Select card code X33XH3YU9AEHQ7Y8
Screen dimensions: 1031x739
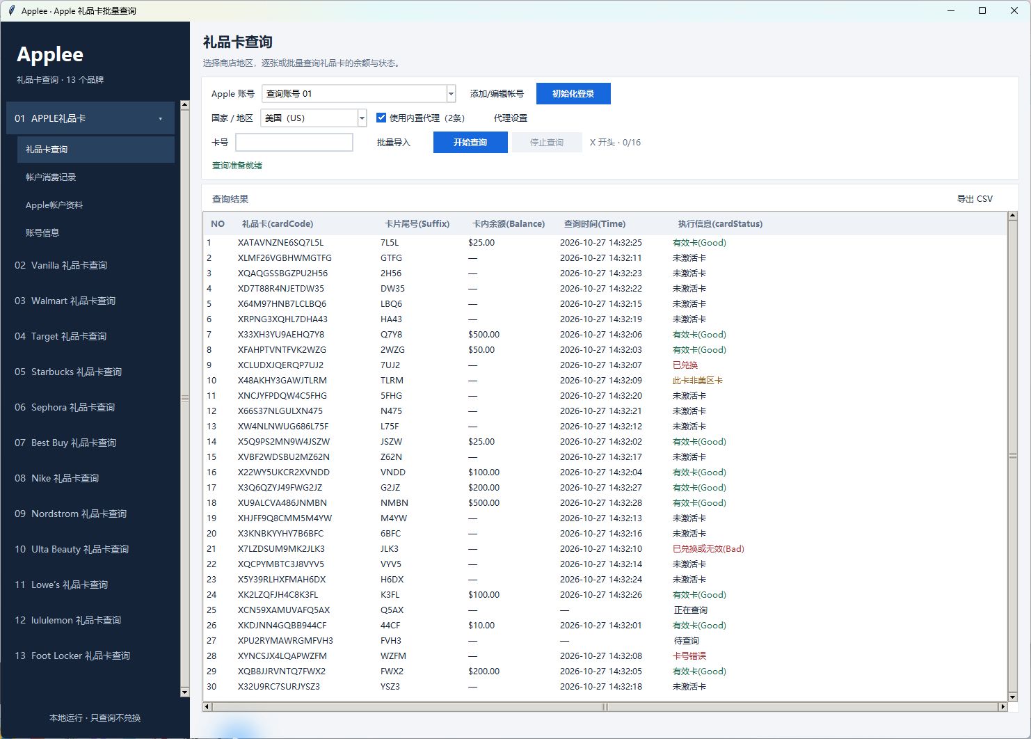281,335
